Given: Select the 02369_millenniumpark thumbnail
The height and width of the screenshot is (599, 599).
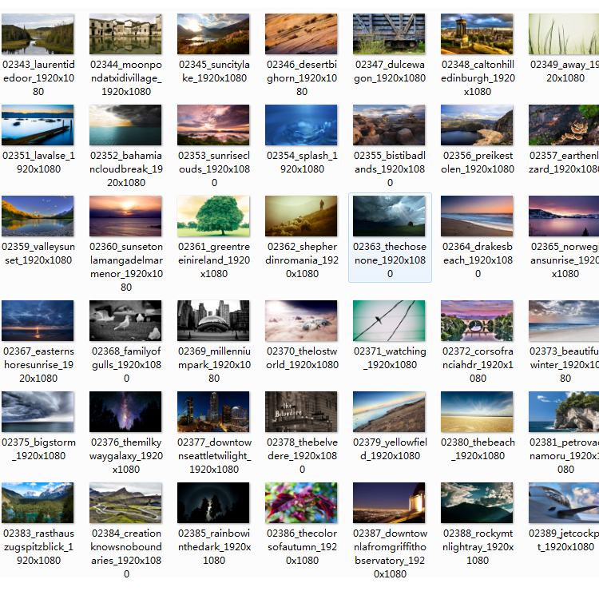Looking at the screenshot, I should point(213,320).
